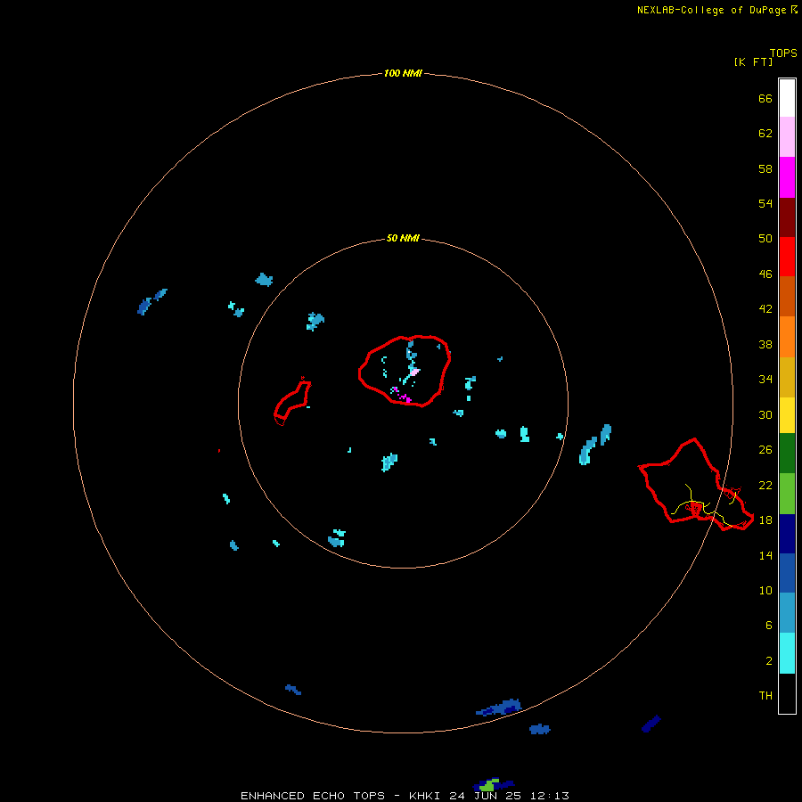Click the NEXLAB-College of DuPage label
Viewport: 802px width, 802px height.
[711, 10]
